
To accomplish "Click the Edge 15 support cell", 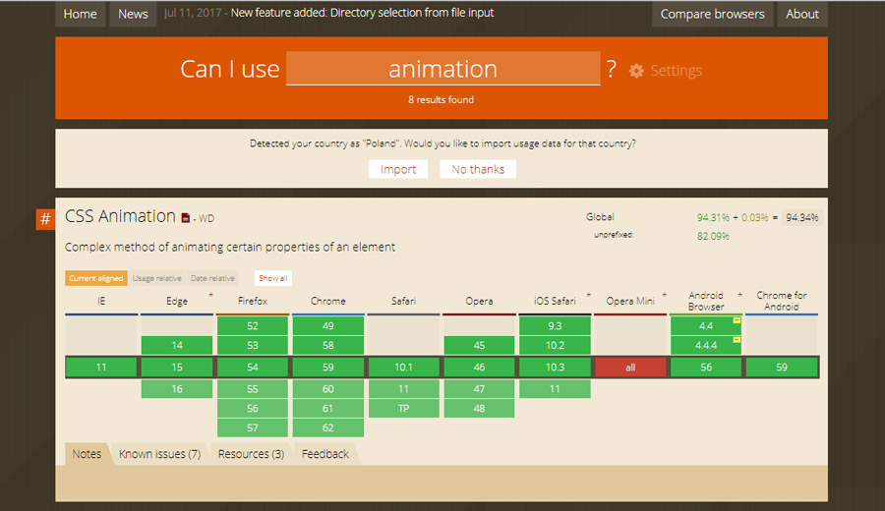I will click(x=177, y=368).
